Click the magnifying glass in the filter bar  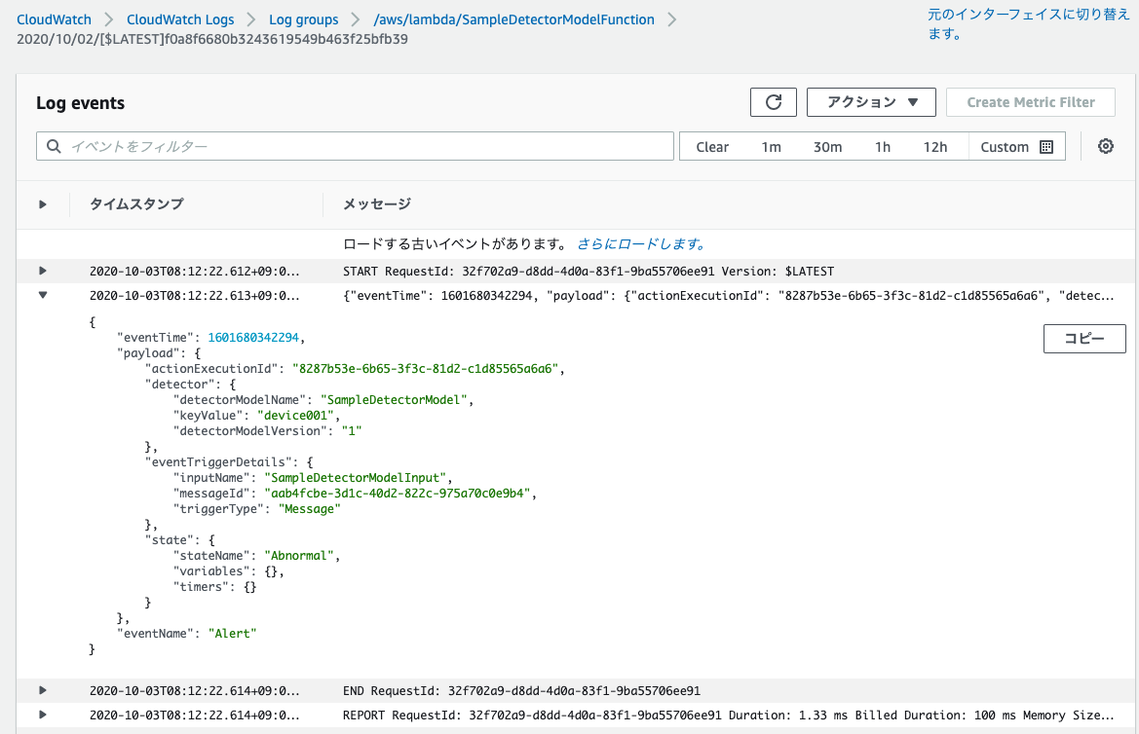point(54,146)
